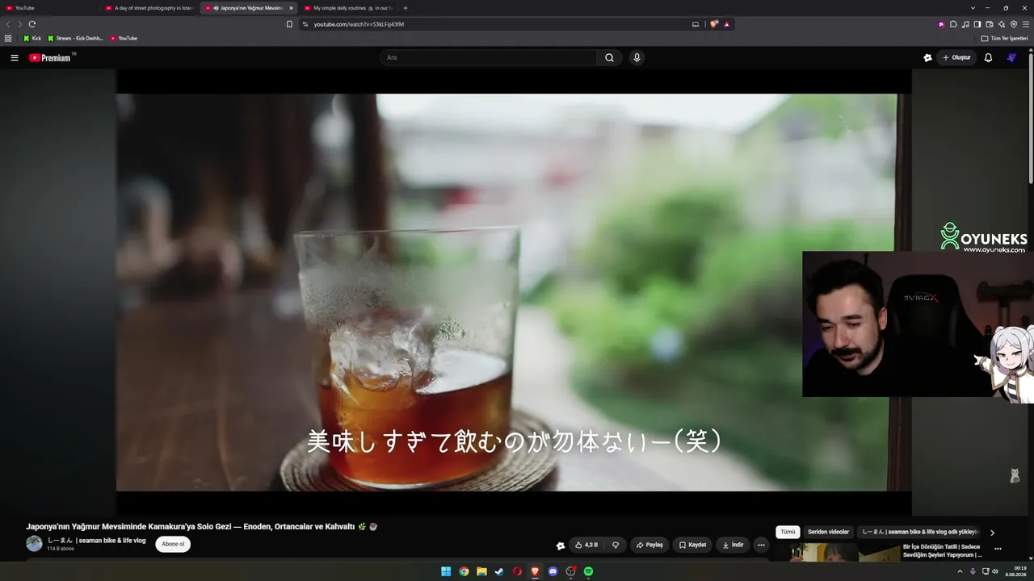The image size is (1034, 581).
Task: Click the browser address bar URL
Action: [359, 24]
